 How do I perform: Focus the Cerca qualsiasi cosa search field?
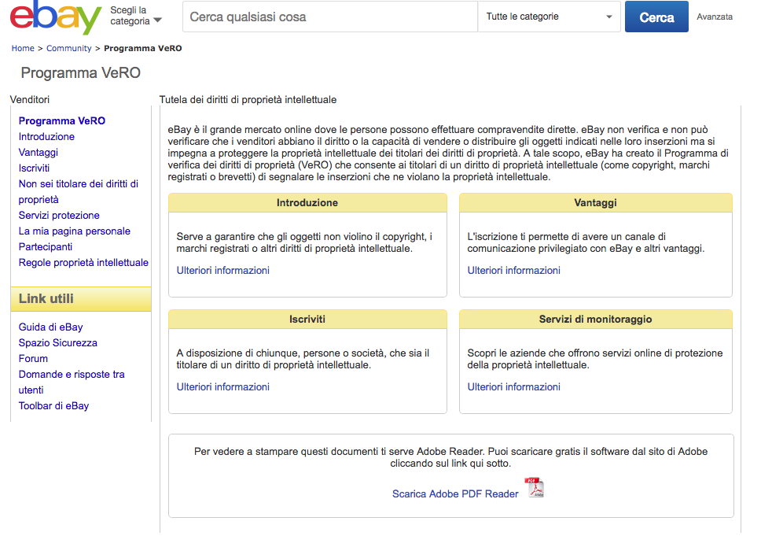pyautogui.click(x=330, y=17)
